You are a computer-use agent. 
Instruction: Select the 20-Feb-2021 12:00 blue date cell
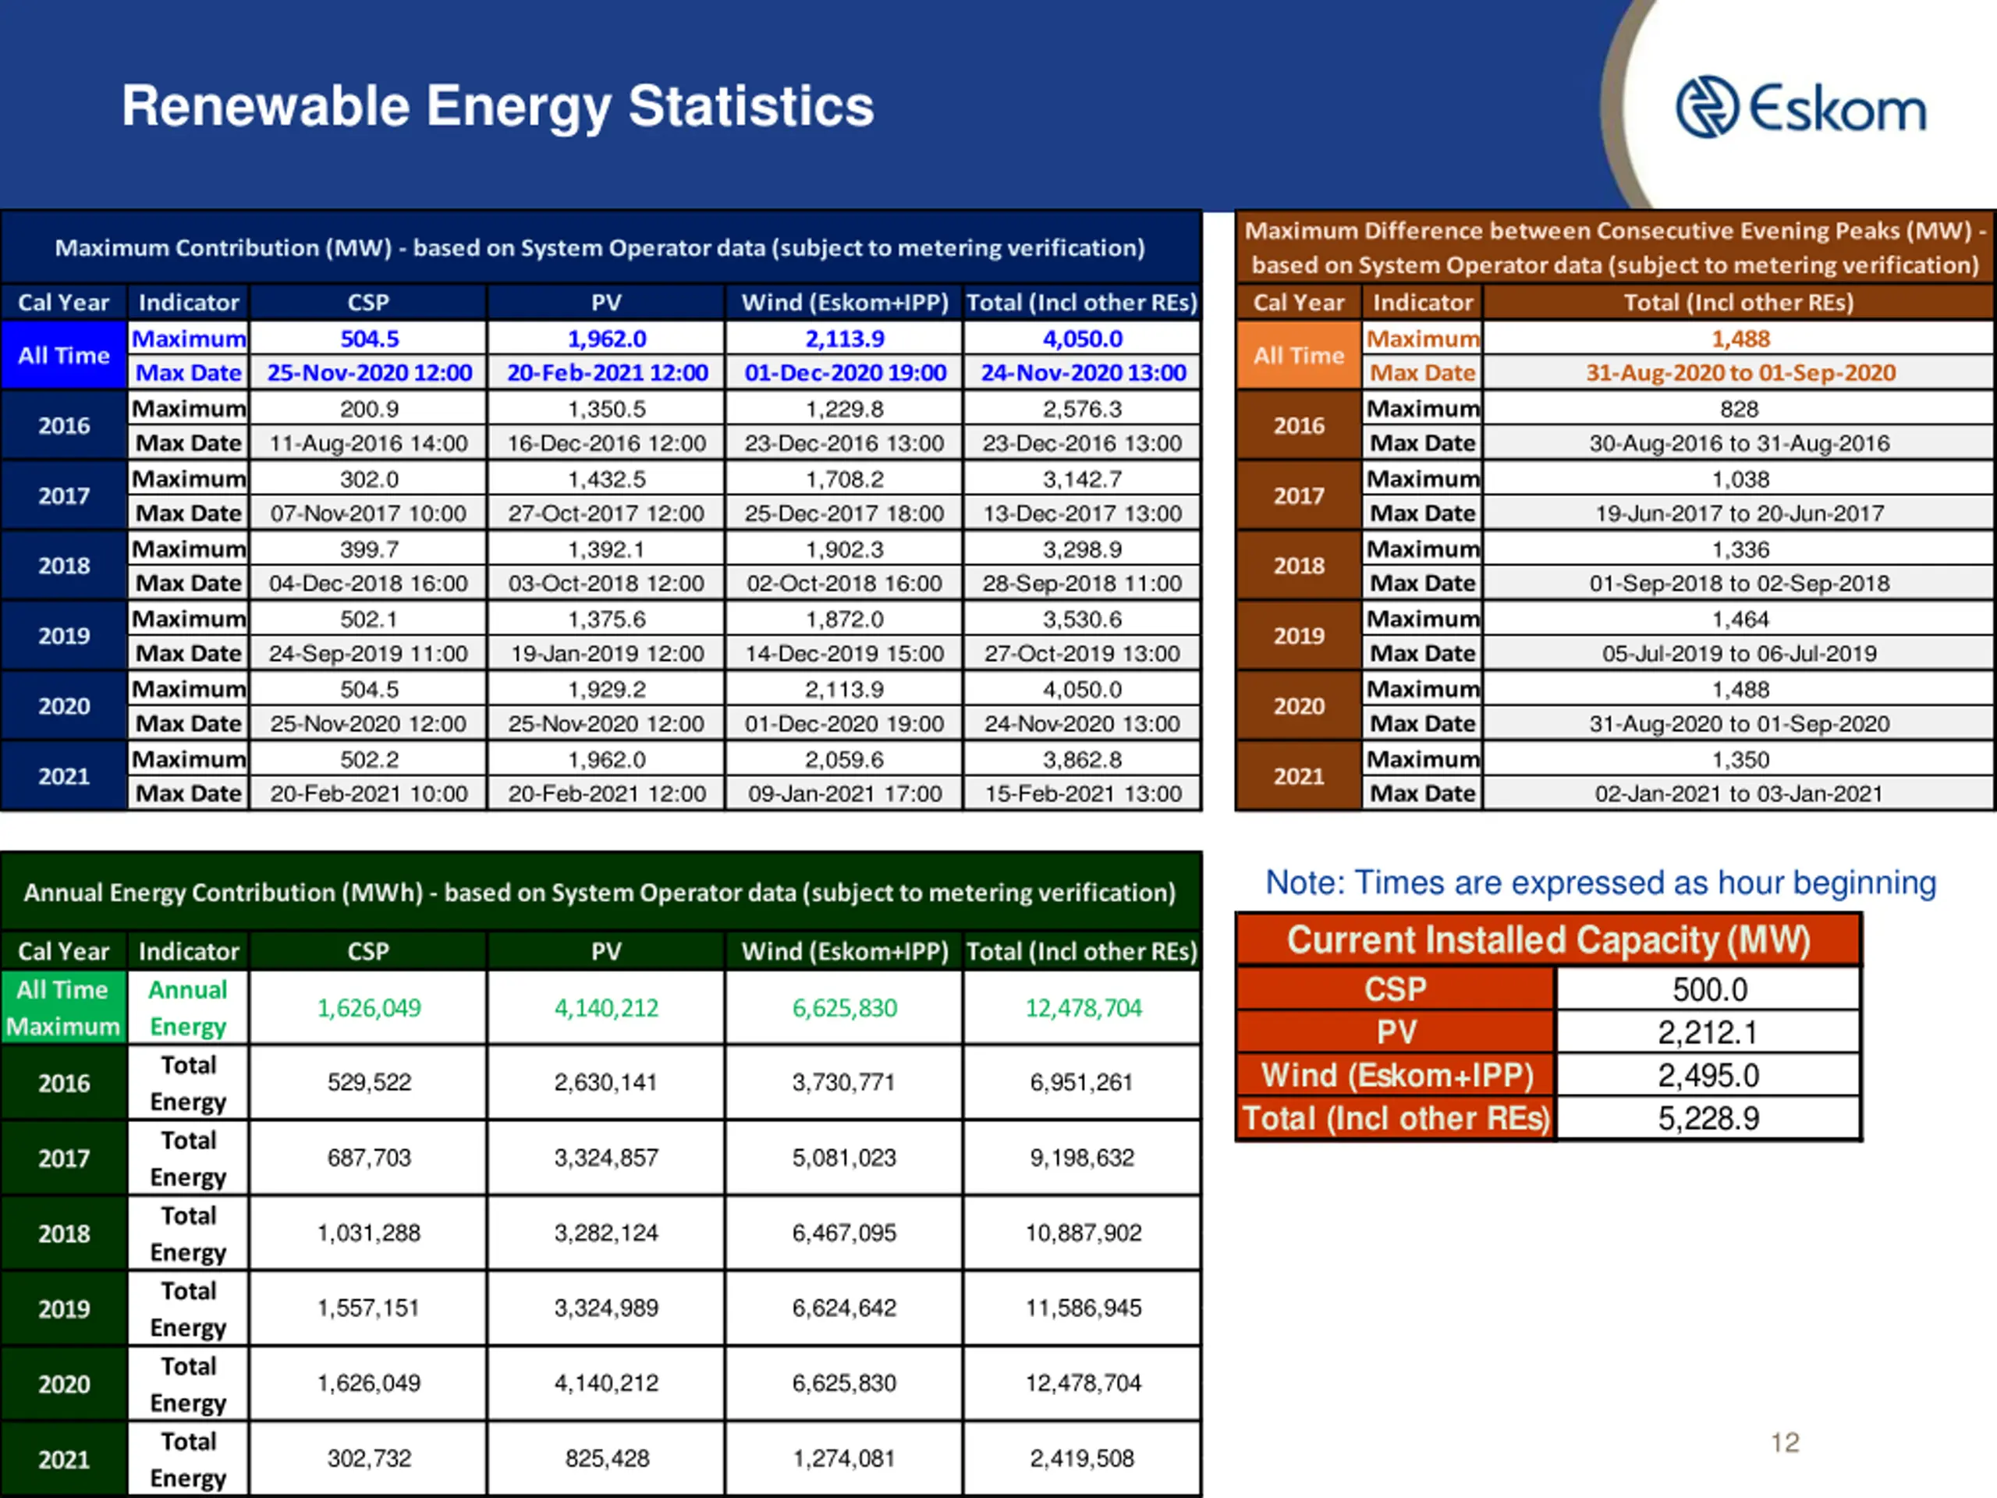tap(607, 373)
